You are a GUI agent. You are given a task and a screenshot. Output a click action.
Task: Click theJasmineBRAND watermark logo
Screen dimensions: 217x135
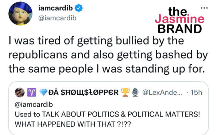coord(179,20)
